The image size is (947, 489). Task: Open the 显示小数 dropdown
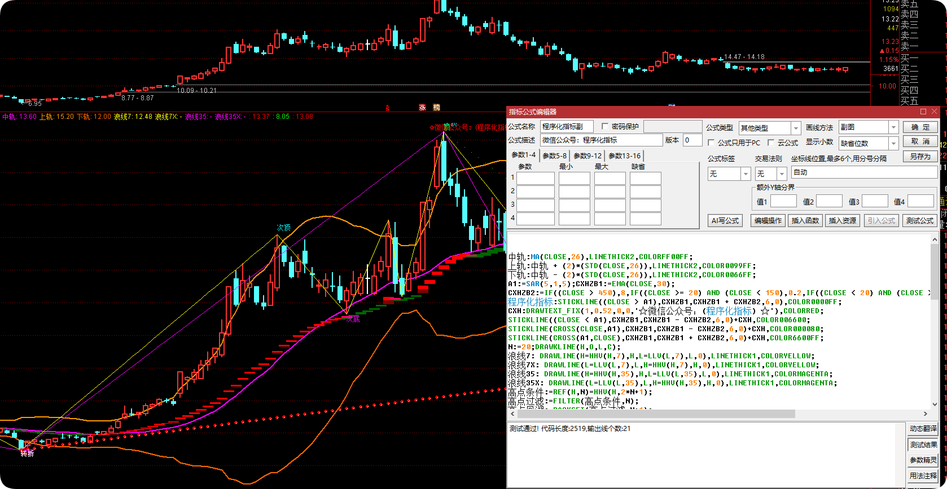tap(893, 143)
